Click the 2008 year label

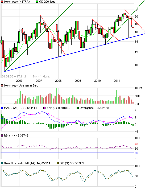[59, 81]
